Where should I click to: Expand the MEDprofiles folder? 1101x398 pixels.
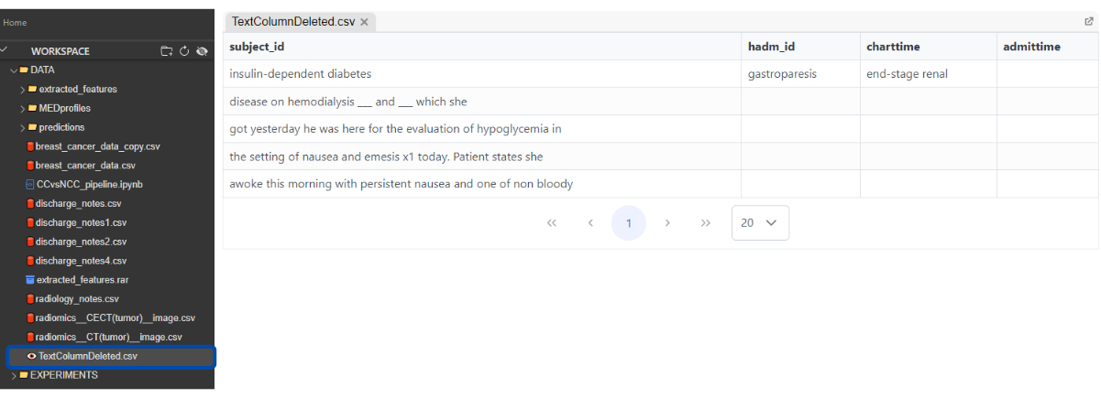[x=22, y=108]
